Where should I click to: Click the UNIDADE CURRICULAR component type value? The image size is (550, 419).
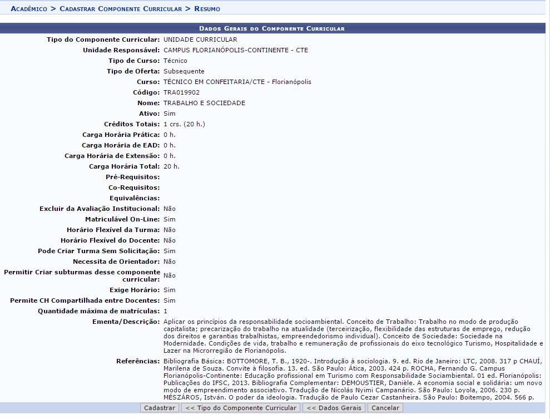tap(200, 40)
